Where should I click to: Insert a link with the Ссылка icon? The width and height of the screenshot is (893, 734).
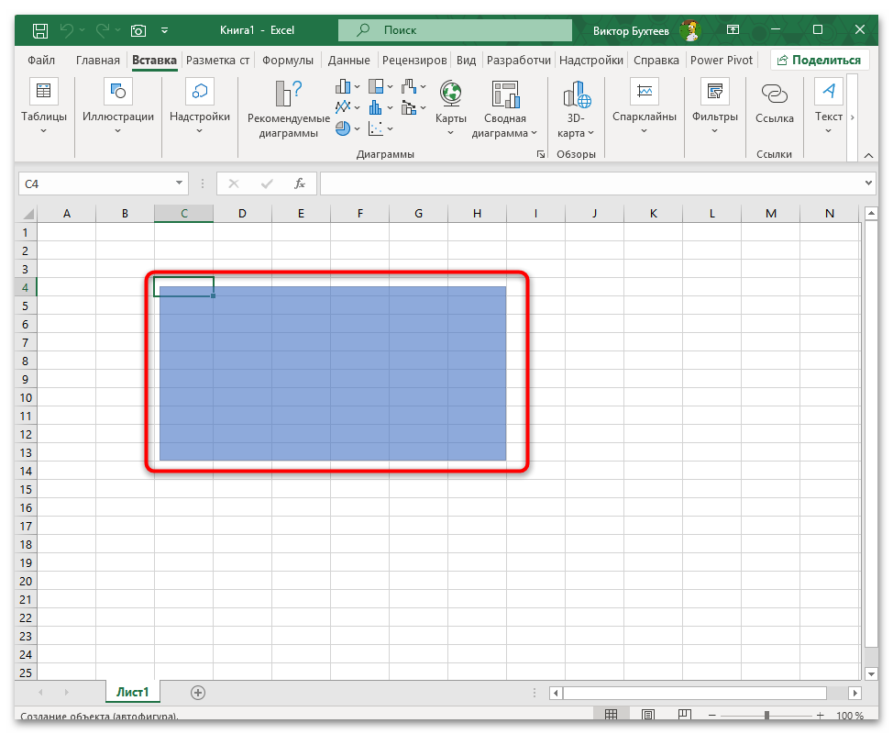[x=775, y=95]
